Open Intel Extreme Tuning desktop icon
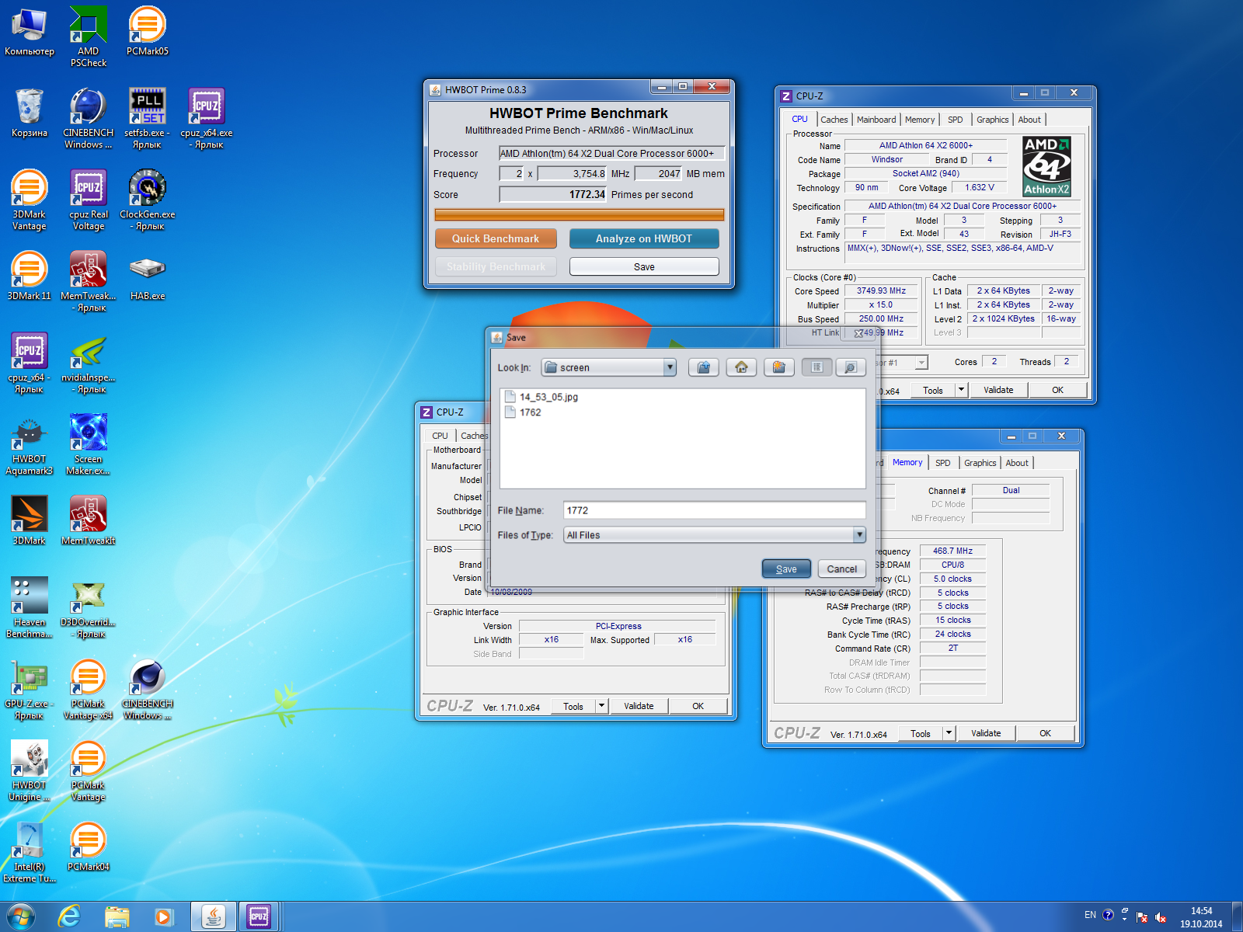Viewport: 1243px width, 932px height. 30,852
